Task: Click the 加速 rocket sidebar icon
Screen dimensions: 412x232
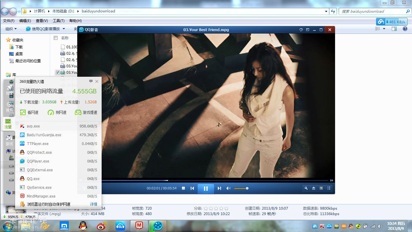Action: click(9, 90)
